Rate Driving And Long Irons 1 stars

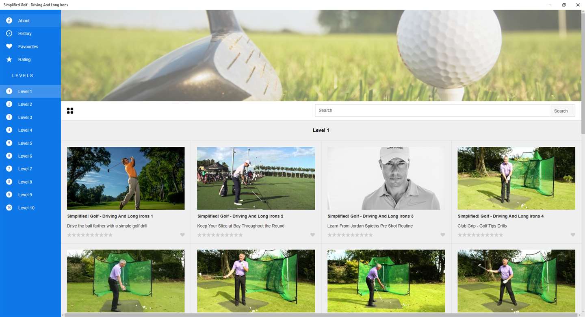(90, 235)
